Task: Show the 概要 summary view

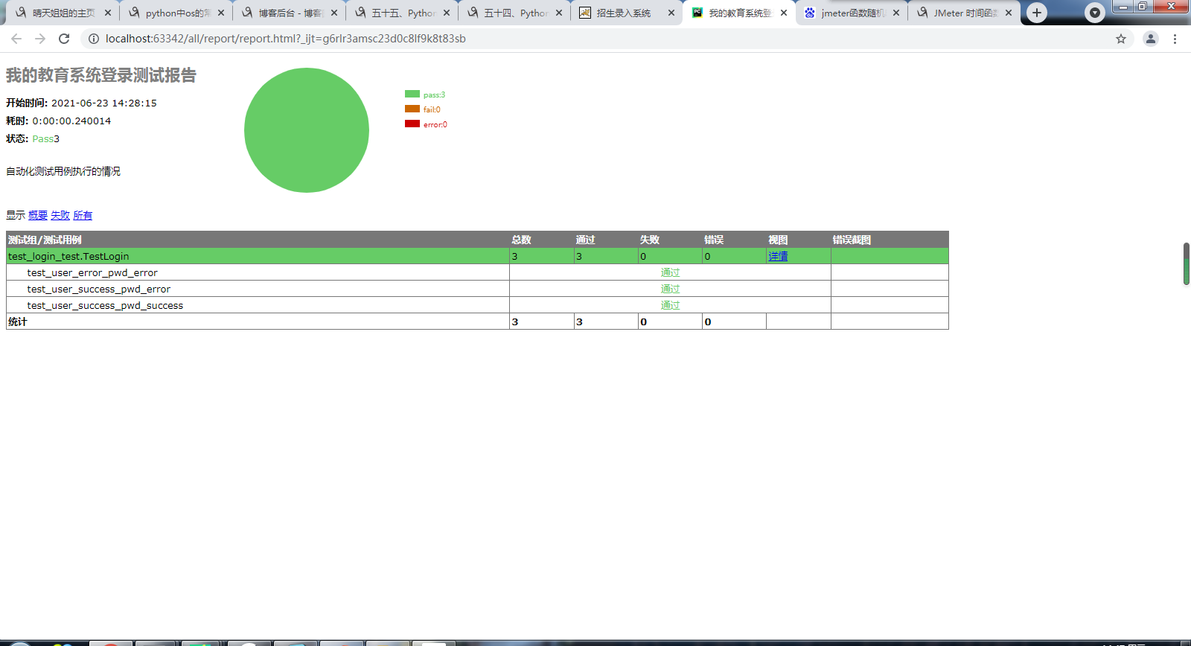Action: pos(38,215)
